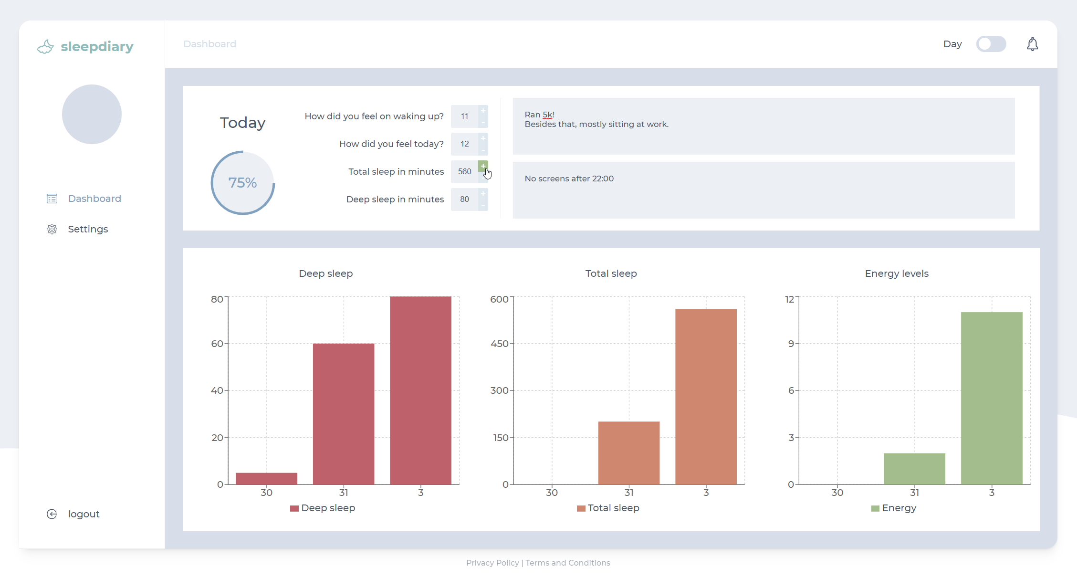
Task: Open the Privacy Policy link
Action: click(492, 563)
